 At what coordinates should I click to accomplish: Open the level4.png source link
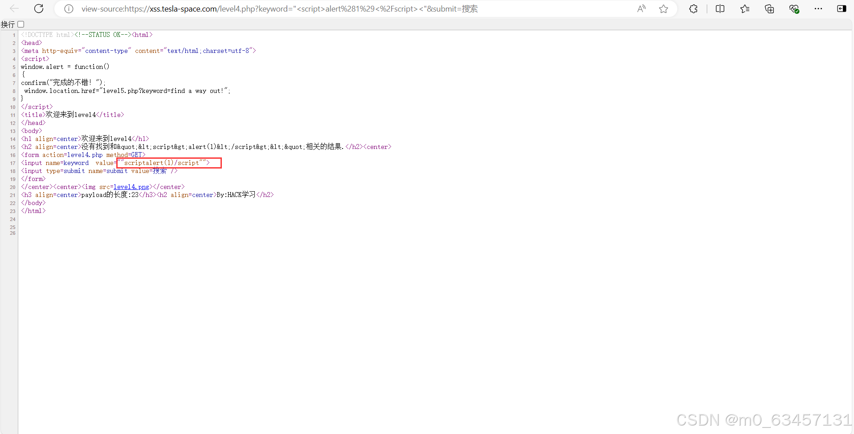pyautogui.click(x=131, y=187)
